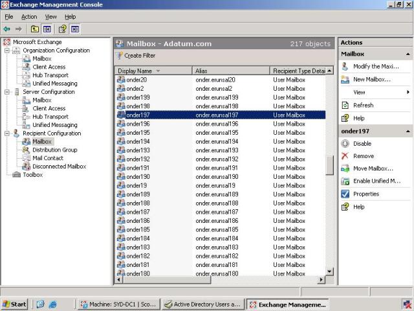The height and width of the screenshot is (311, 414).
Task: Sort by Recipient Type Details column header
Action: click(298, 71)
